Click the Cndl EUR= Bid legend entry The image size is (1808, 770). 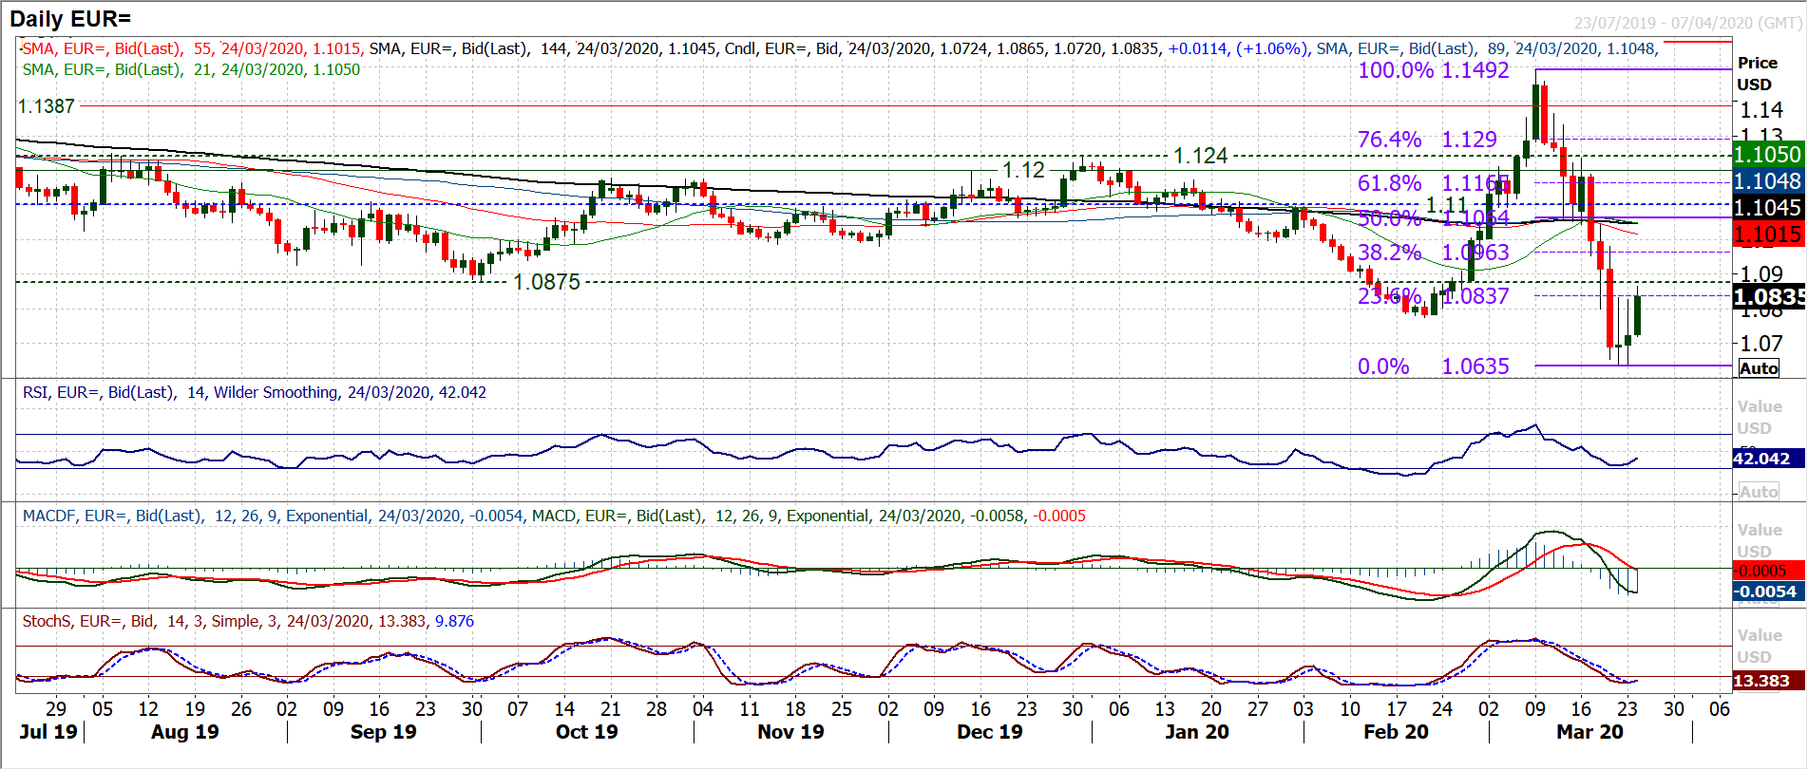(x=1017, y=48)
